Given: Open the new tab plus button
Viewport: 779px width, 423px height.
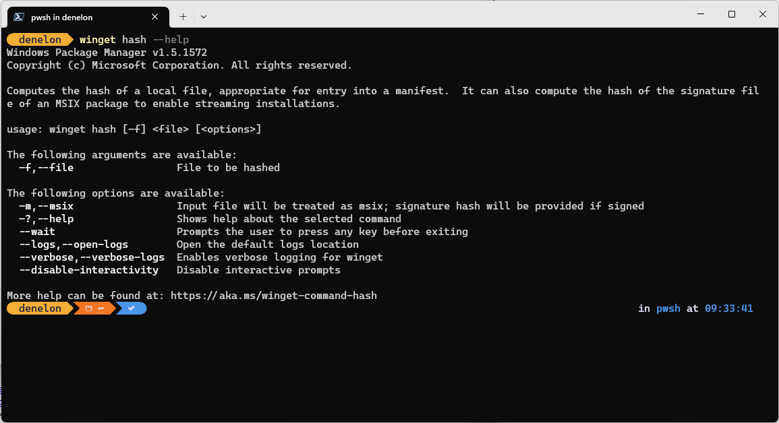Looking at the screenshot, I should (x=182, y=16).
